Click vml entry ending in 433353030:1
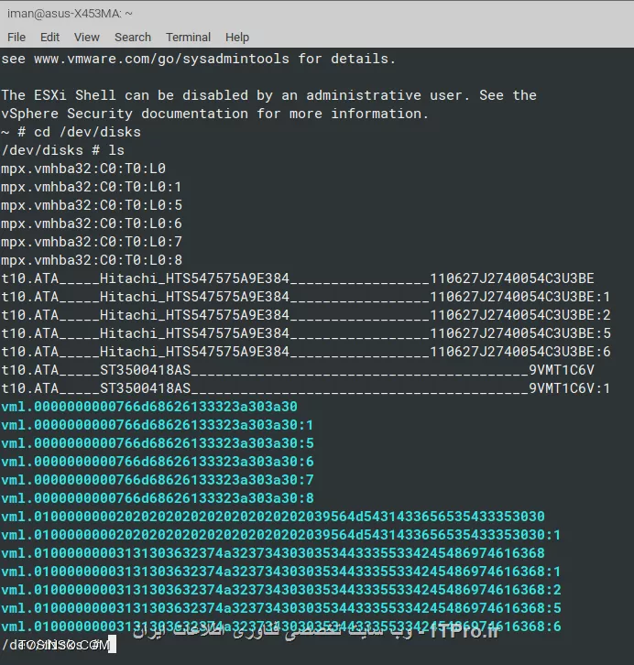Image resolution: width=634 pixels, height=665 pixels. 281,535
